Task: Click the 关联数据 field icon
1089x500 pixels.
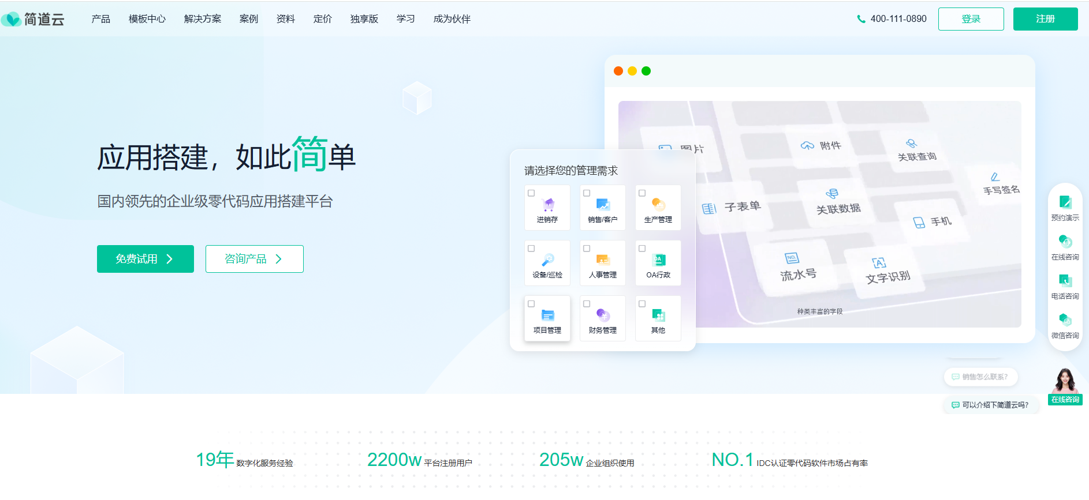Action: pos(832,194)
